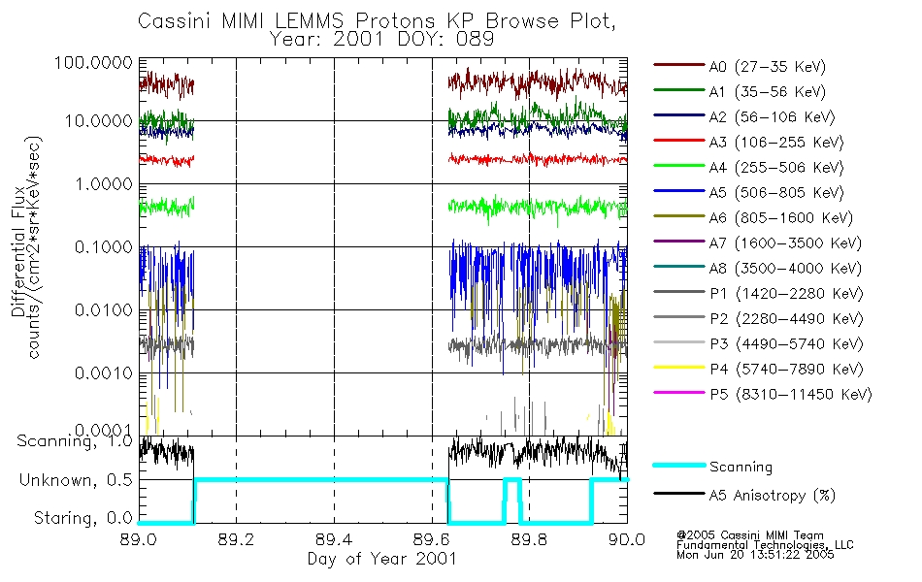
Task: Click the 10.0000 y-axis tick label
Action: tap(99, 121)
